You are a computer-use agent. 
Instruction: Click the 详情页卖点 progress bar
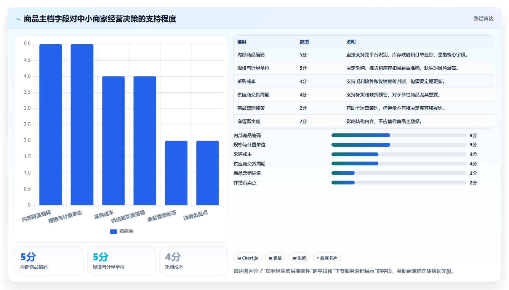[x=399, y=183]
